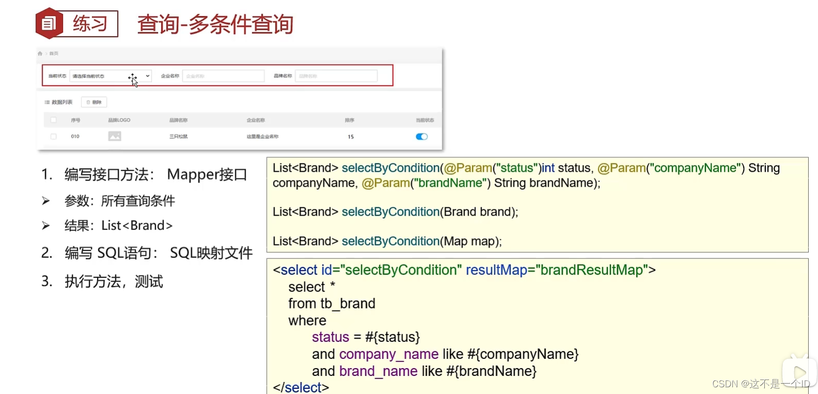
Task: Click the 品牌名称 input field
Action: click(x=336, y=76)
